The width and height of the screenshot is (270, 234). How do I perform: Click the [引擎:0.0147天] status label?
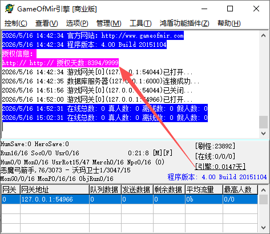(x=220, y=167)
